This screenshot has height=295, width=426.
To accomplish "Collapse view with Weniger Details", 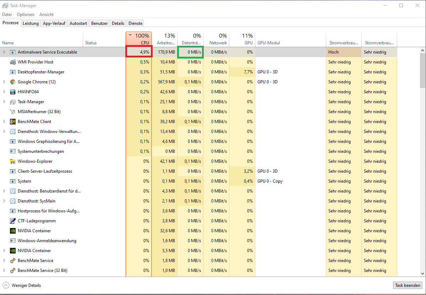I will (22, 285).
